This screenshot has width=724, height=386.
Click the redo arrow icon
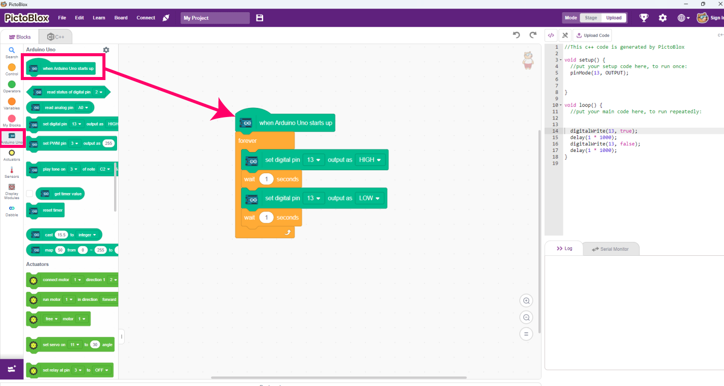(533, 35)
